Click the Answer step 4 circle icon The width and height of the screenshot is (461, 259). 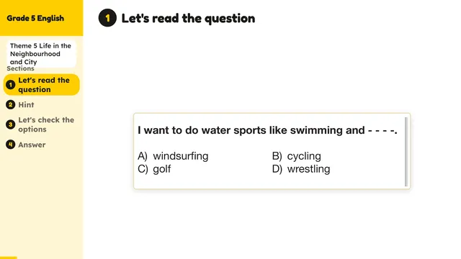pyautogui.click(x=11, y=145)
